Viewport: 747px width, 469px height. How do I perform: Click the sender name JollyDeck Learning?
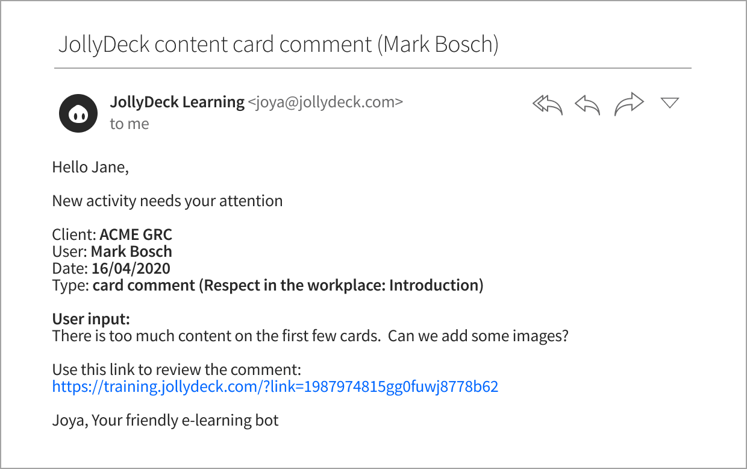pyautogui.click(x=177, y=102)
